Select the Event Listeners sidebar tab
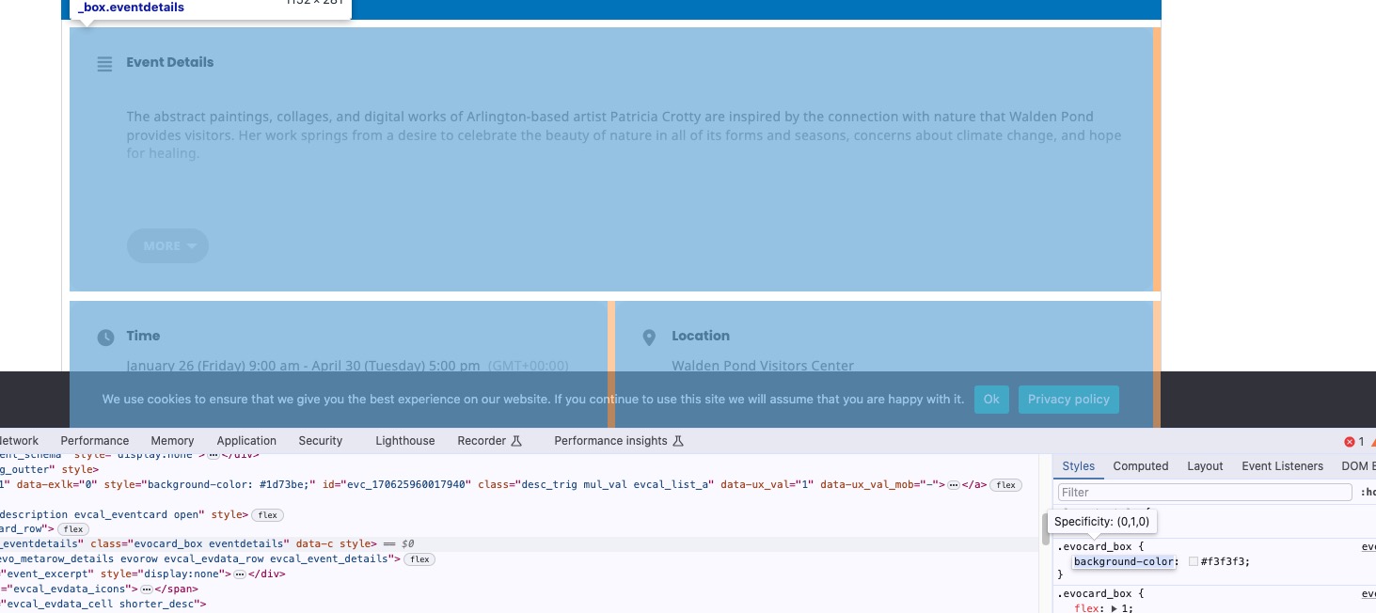This screenshot has height=613, width=1376. (1282, 466)
